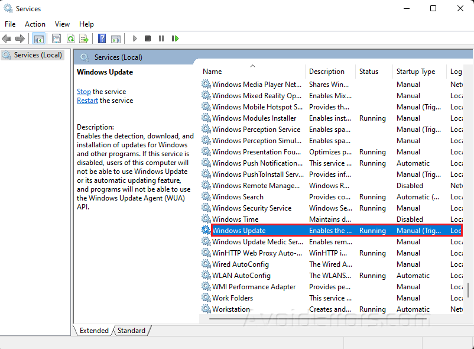Open the View menu
Screen dimensions: 474x349
pyautogui.click(x=62, y=24)
